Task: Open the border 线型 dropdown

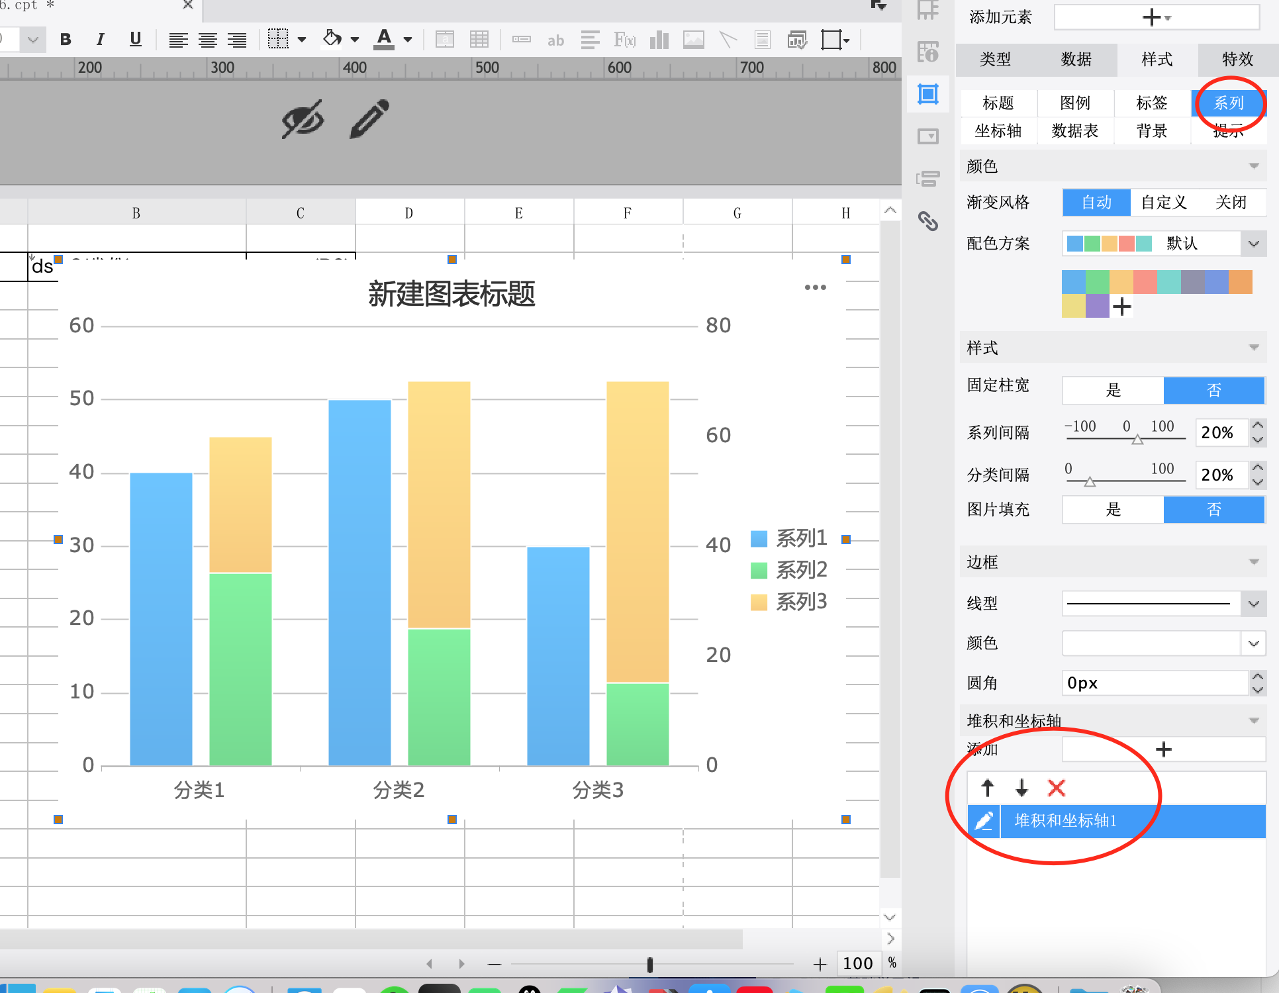Action: pos(1253,604)
